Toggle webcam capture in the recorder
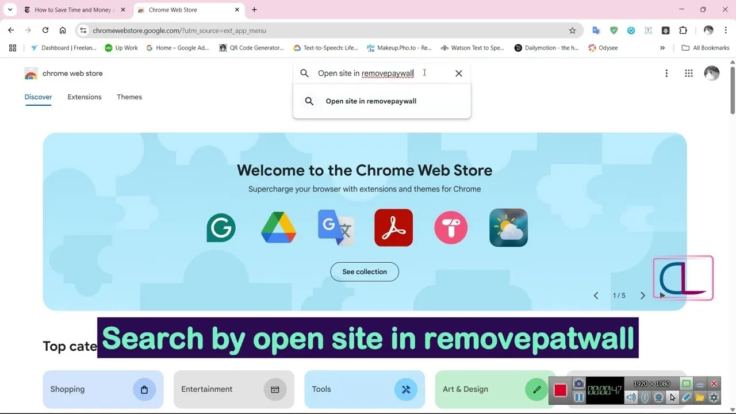This screenshot has width=736, height=414. 659,397
